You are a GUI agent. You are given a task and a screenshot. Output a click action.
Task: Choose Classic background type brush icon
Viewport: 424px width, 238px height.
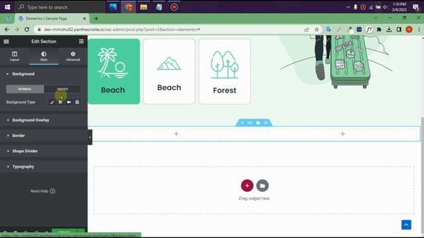click(x=52, y=102)
